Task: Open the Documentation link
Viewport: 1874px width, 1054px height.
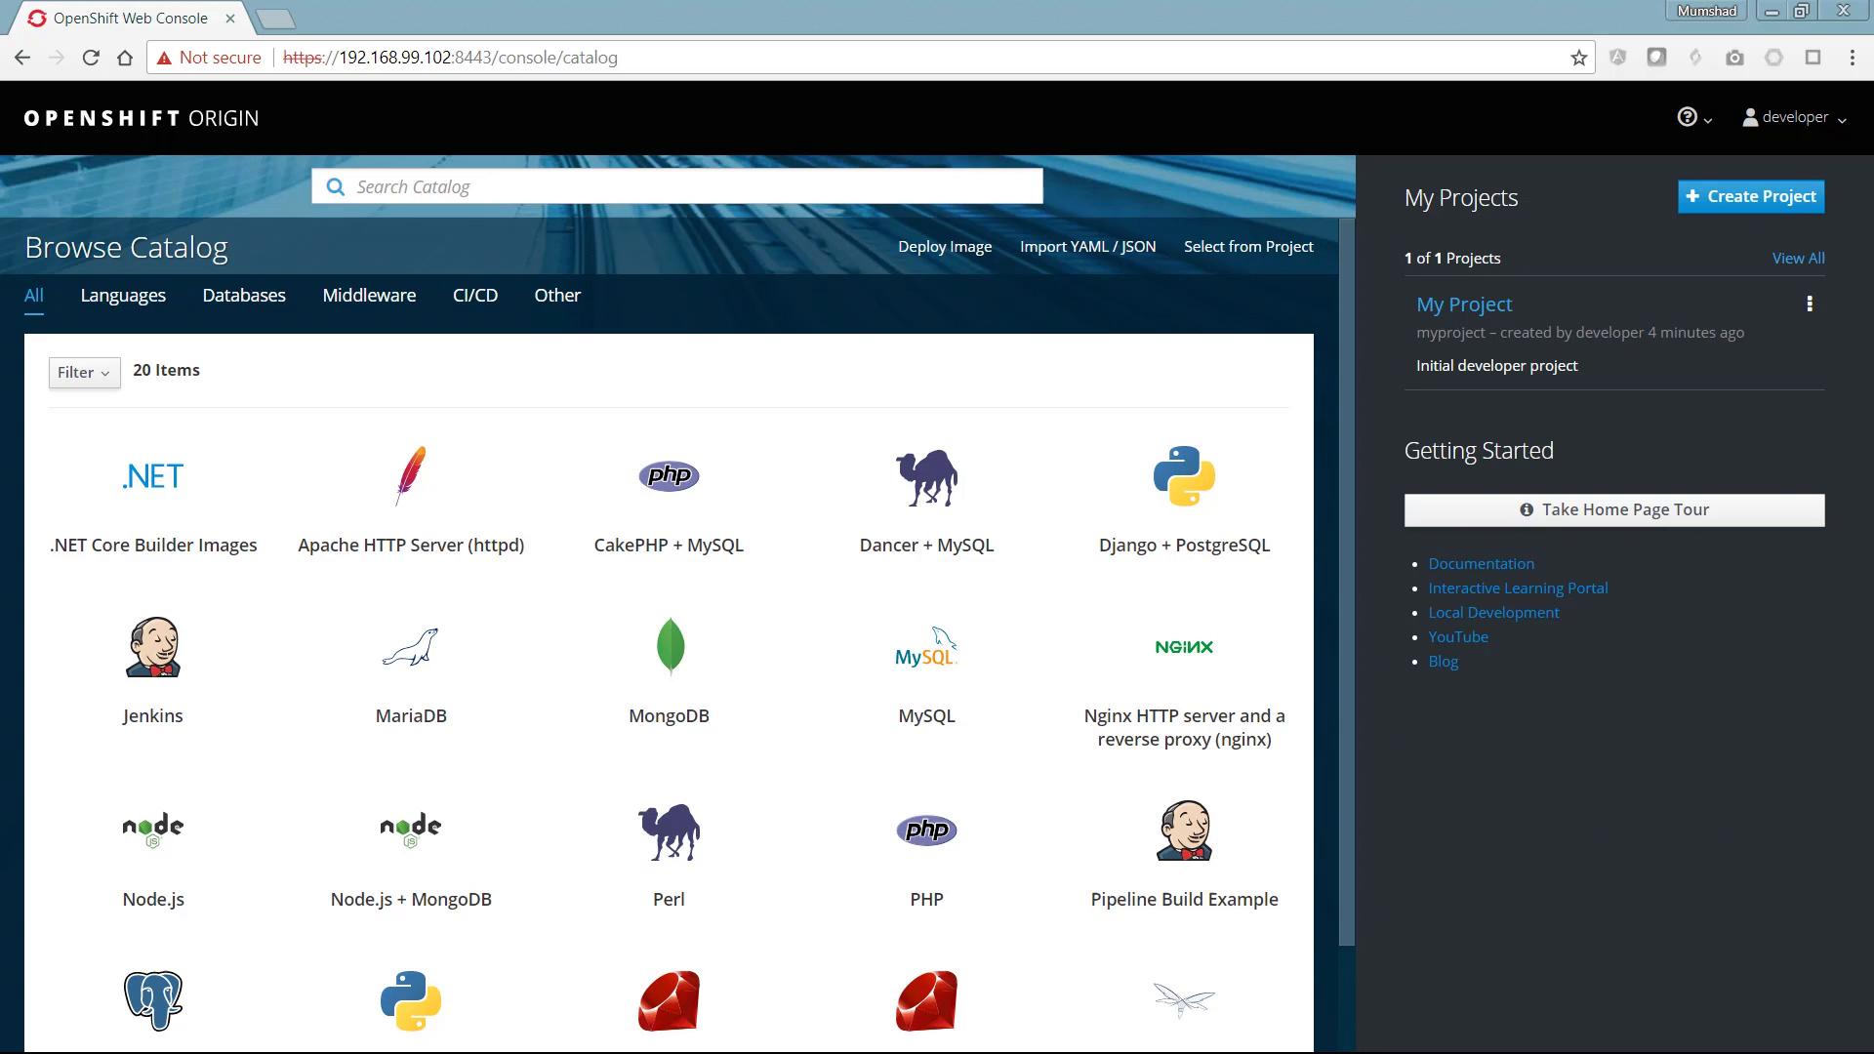Action: click(1481, 563)
